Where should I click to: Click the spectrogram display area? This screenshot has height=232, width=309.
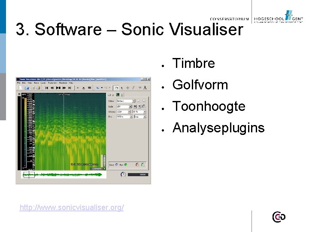70,131
